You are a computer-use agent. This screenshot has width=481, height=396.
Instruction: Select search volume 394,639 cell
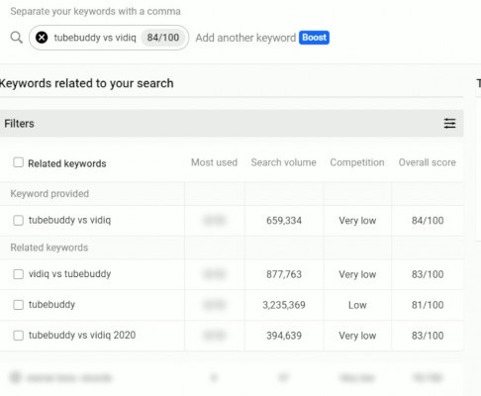coord(284,336)
